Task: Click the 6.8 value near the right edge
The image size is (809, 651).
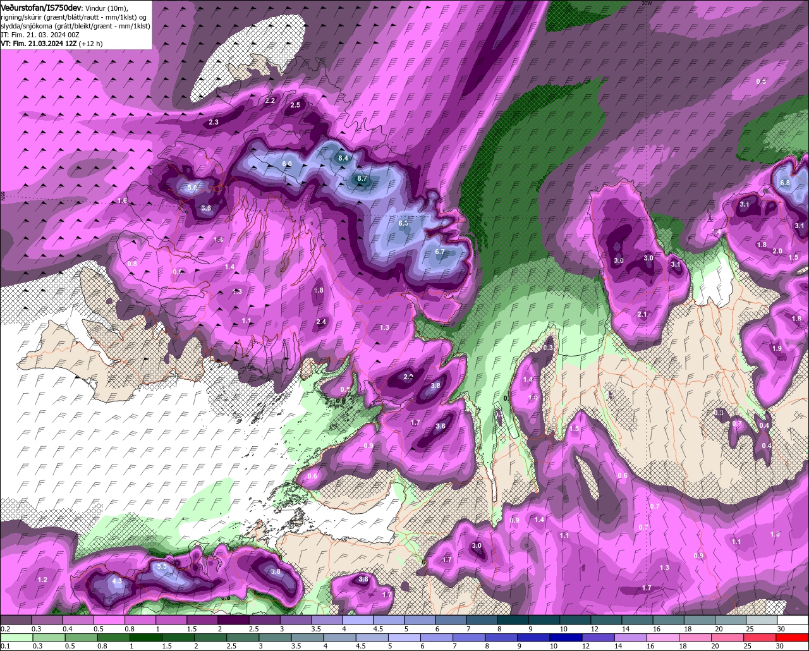Action: pyautogui.click(x=785, y=183)
